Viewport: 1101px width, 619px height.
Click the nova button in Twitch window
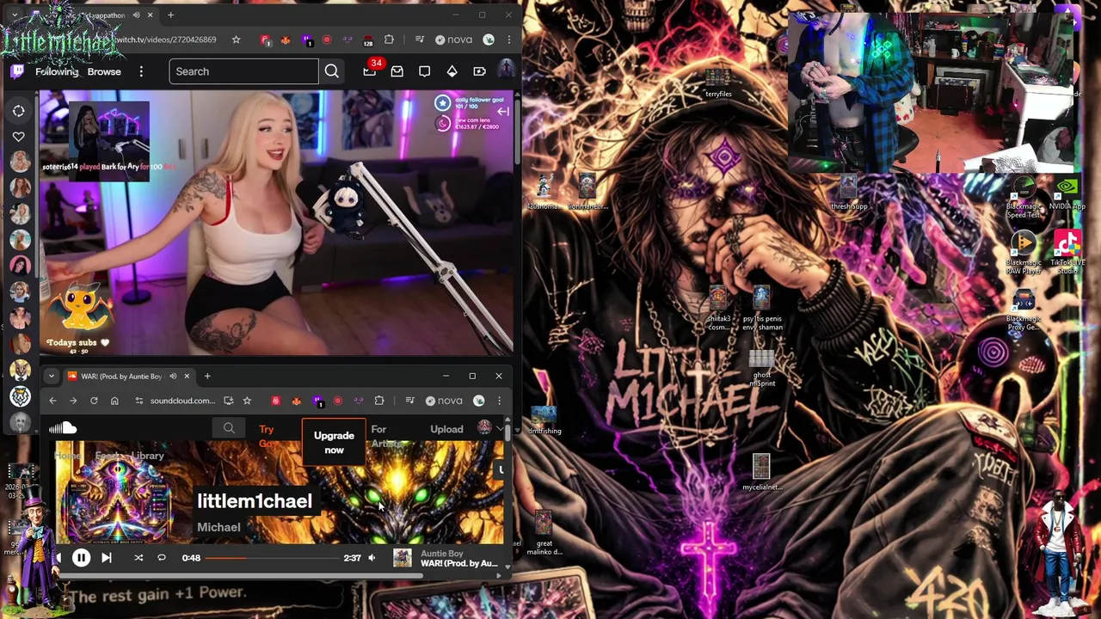[453, 40]
